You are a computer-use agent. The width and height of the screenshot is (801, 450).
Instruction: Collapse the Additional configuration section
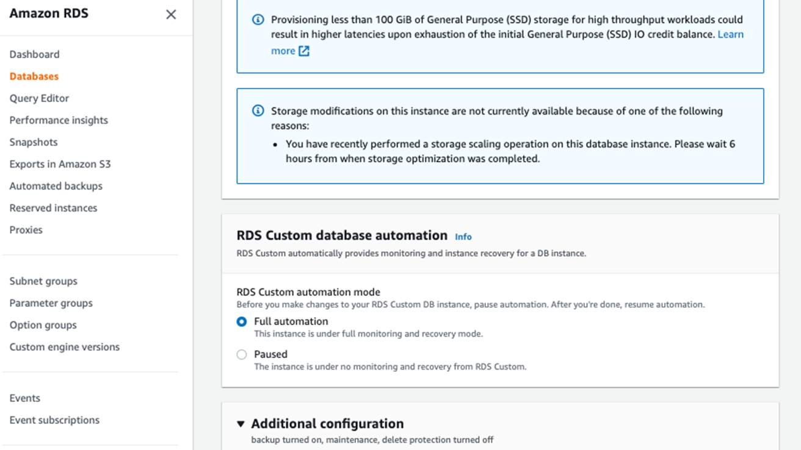click(241, 424)
